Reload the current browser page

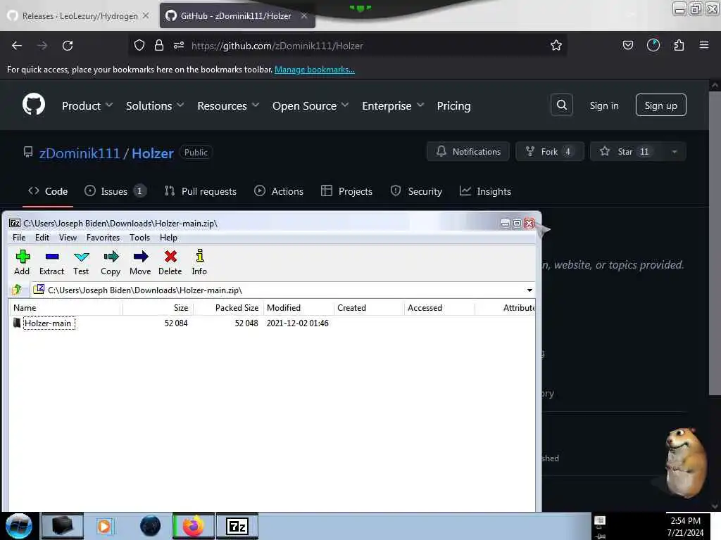click(x=68, y=46)
